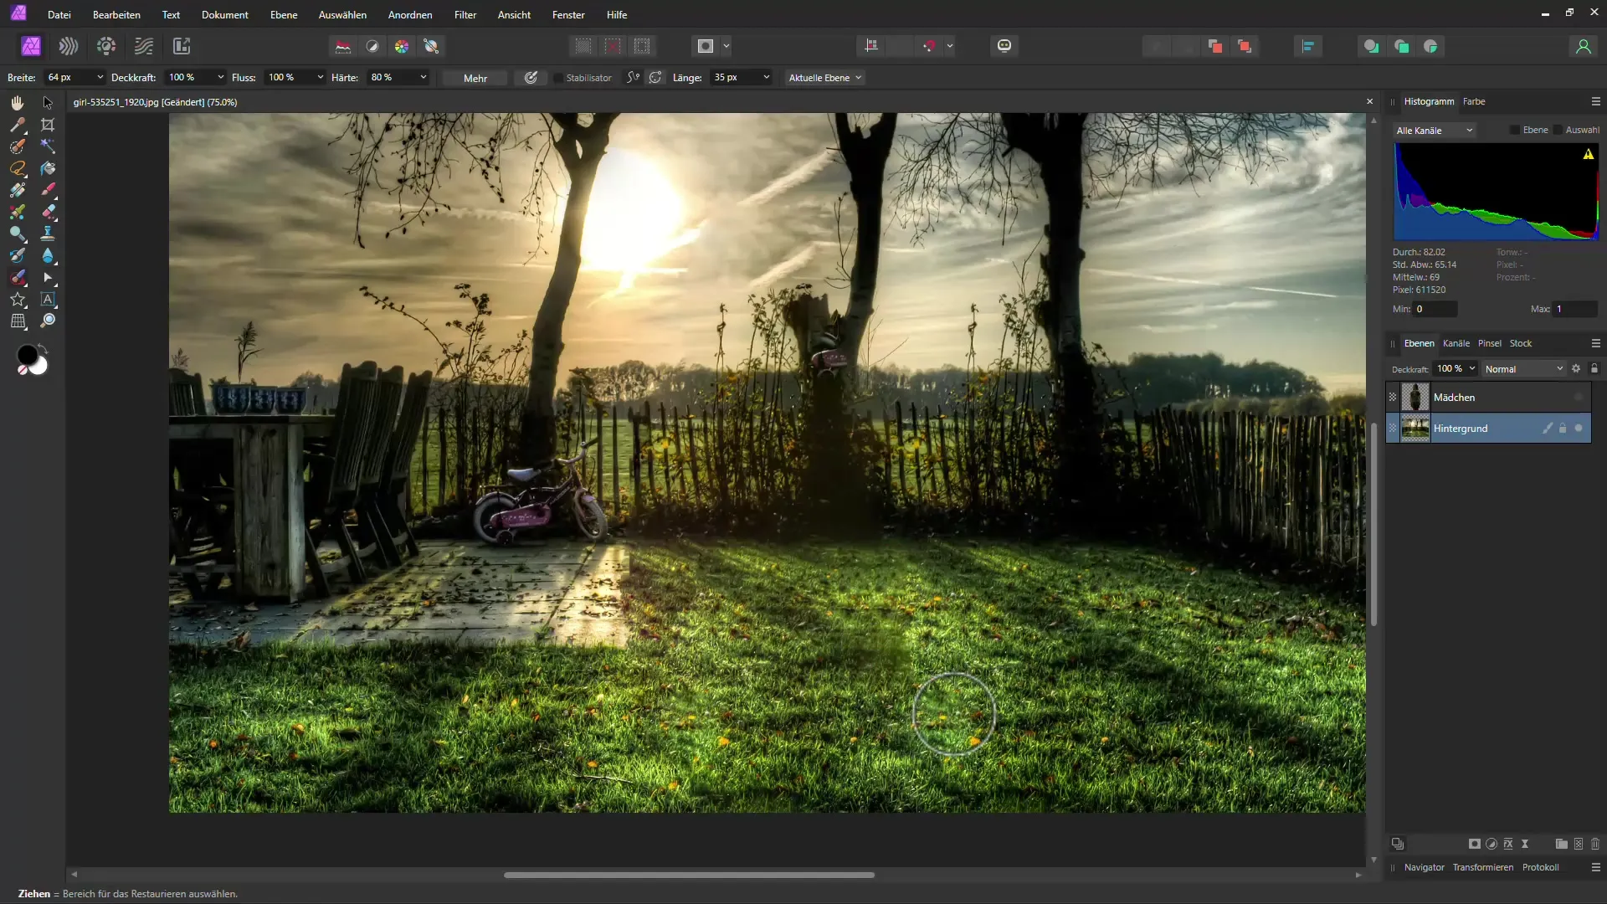Click the horizontal canvas scrollbar
The width and height of the screenshot is (1607, 904).
pyautogui.click(x=689, y=875)
